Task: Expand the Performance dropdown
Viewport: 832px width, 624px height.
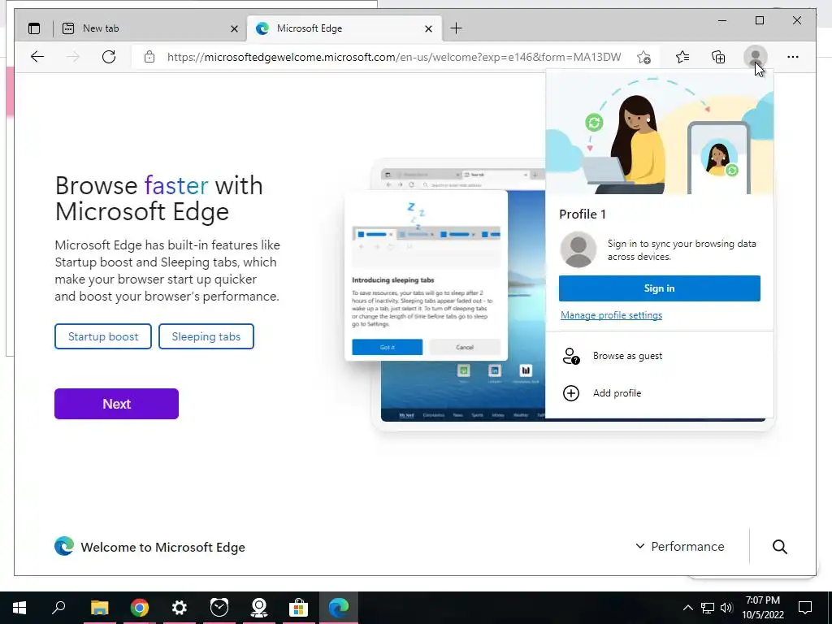Action: coord(680,547)
